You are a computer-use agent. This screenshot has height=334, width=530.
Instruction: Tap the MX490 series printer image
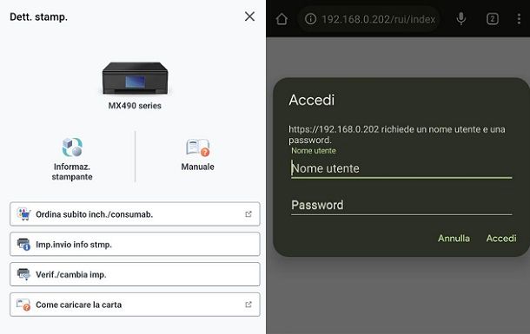[135, 78]
